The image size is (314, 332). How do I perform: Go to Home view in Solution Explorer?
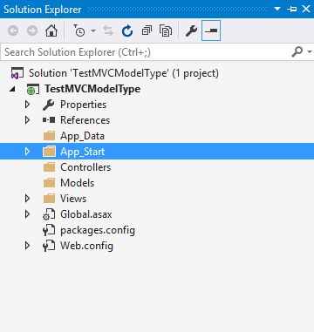[51, 30]
